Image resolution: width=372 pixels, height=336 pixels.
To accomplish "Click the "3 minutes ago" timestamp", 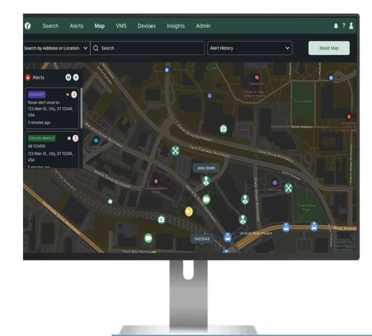I will pos(39,123).
